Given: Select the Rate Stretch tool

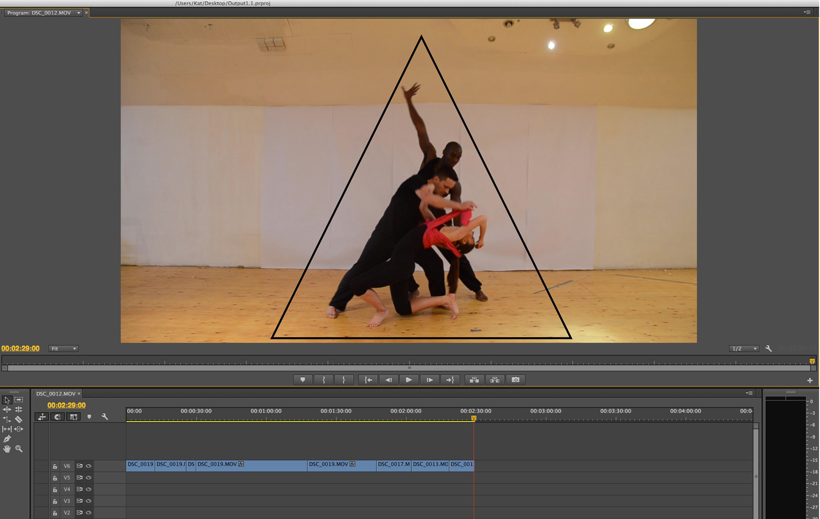Looking at the screenshot, I should tap(7, 419).
